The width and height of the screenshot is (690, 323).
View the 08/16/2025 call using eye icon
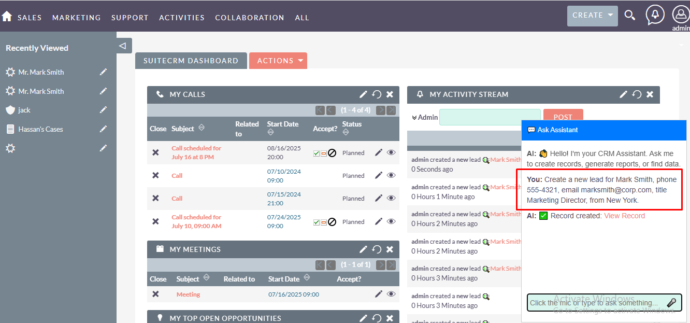coord(391,152)
